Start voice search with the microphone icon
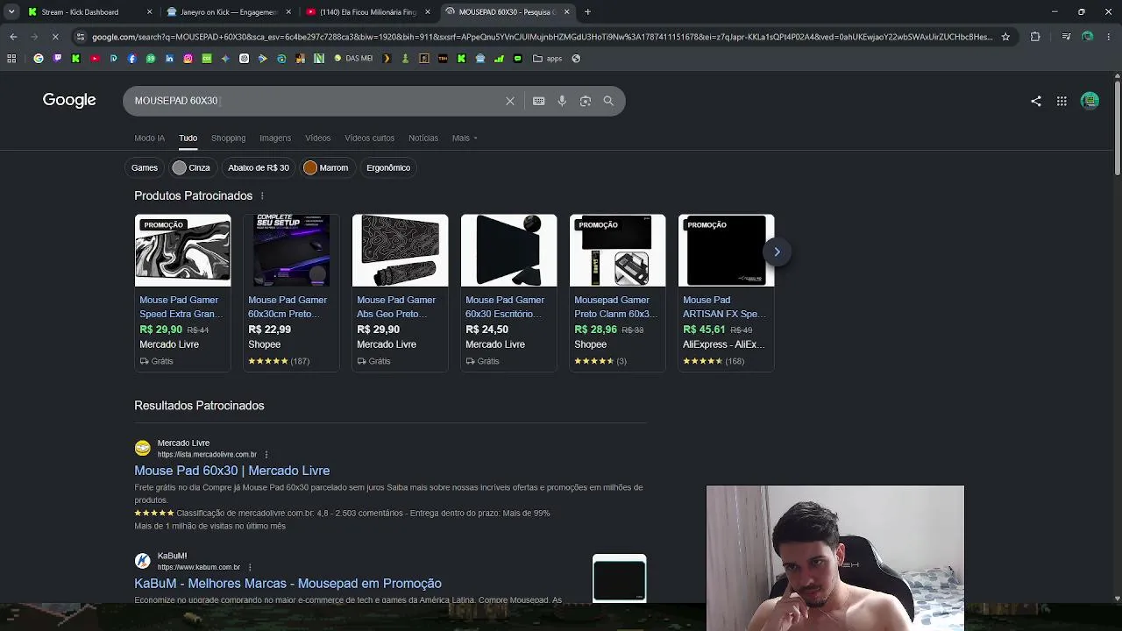The height and width of the screenshot is (631, 1122). click(562, 101)
